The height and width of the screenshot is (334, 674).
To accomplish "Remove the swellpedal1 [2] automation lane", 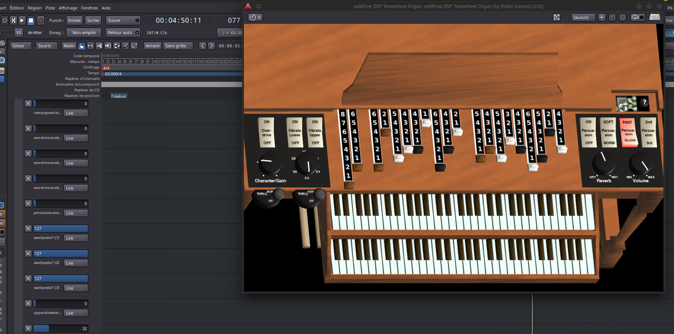I will (x=28, y=253).
